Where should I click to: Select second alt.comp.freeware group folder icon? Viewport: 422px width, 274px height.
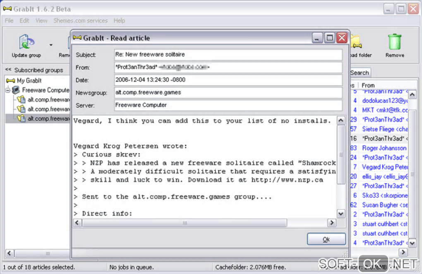click(x=21, y=109)
